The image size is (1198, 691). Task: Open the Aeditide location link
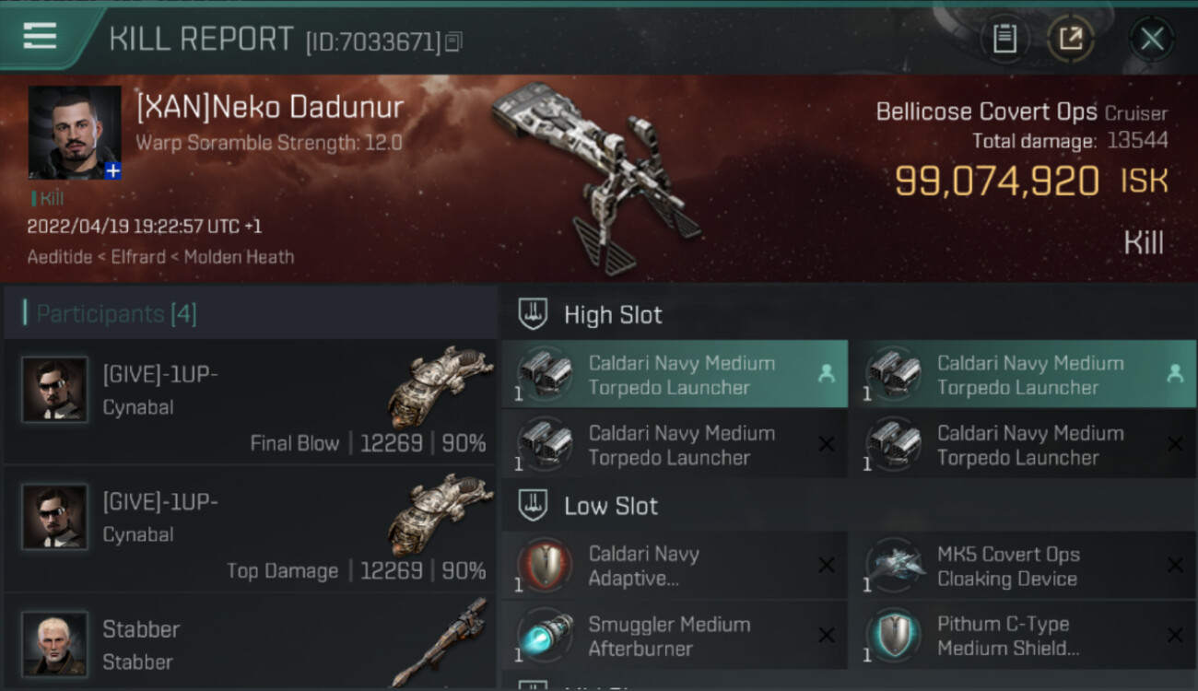pyautogui.click(x=60, y=257)
